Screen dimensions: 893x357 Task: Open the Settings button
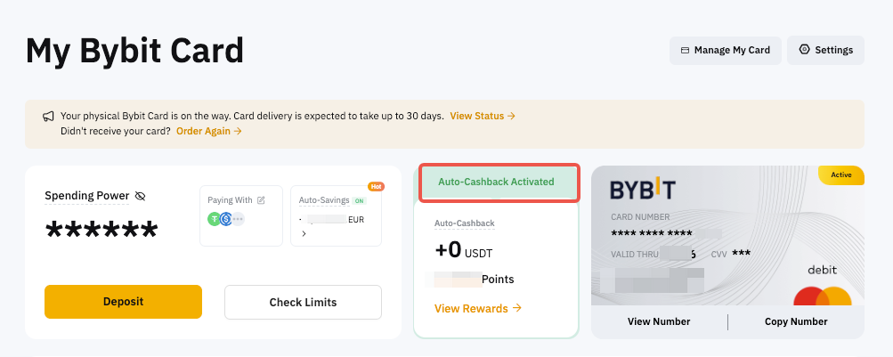click(x=826, y=50)
